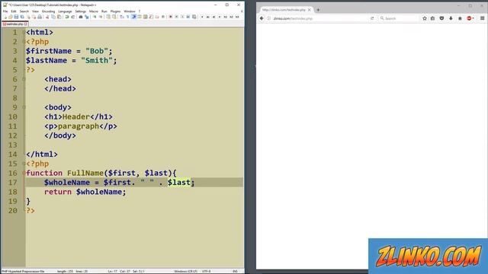Open the Macro menu
The width and height of the screenshot is (488, 274).
coord(93,11)
